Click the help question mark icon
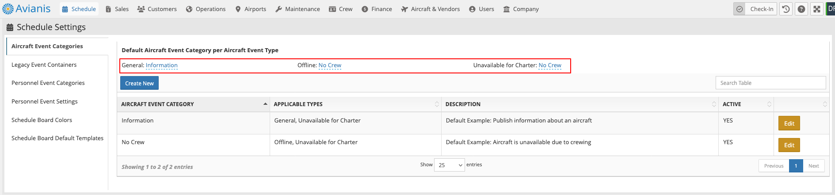Viewport: 835px width, 195px height. coord(801,9)
